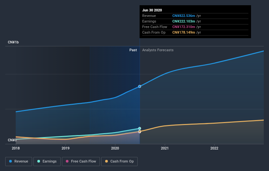Click the Cash From Op data point marker

140,132
